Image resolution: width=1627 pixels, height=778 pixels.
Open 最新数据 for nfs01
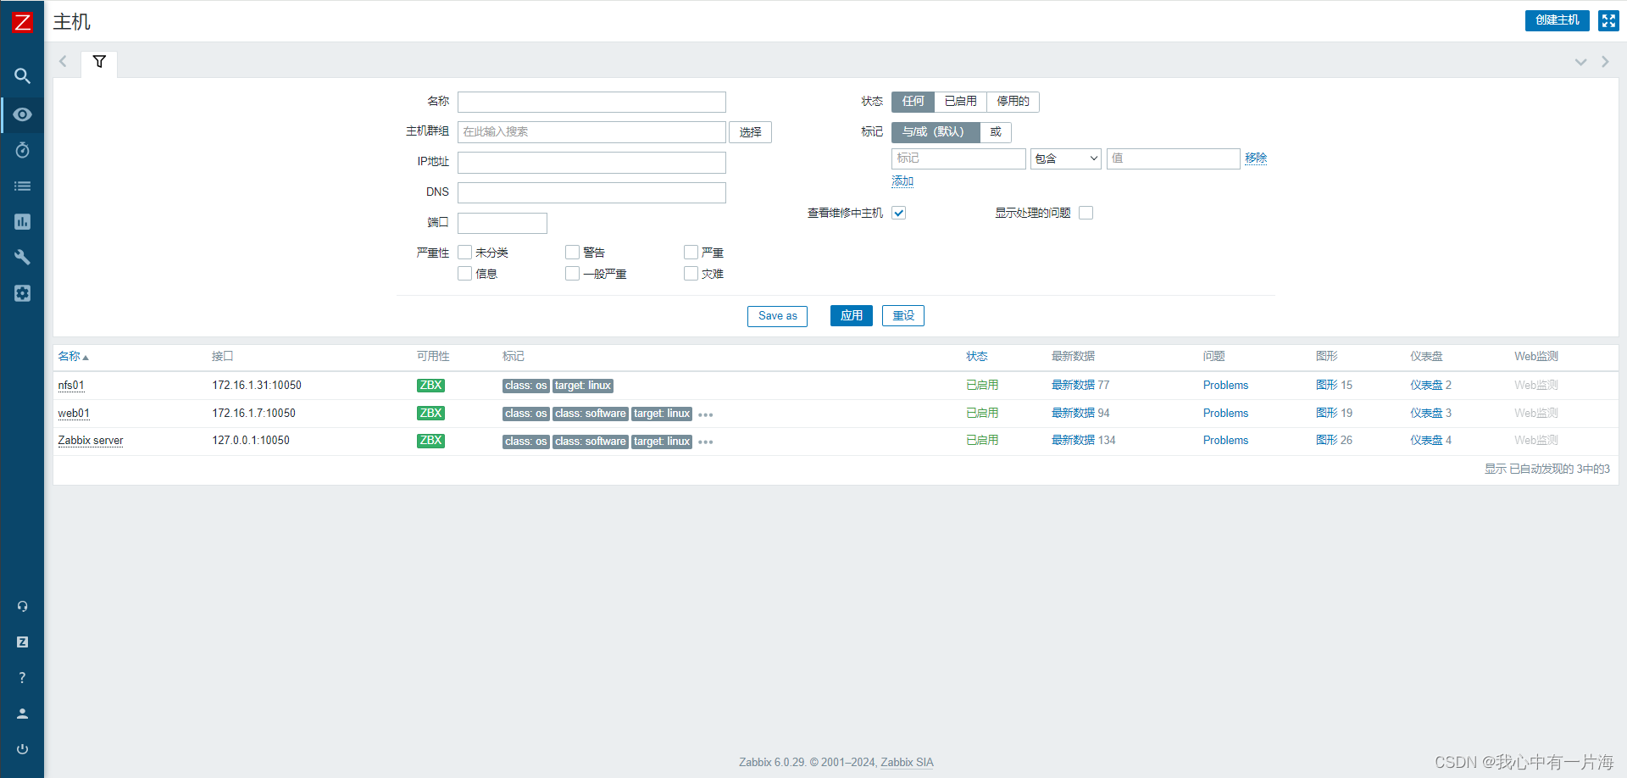(1073, 386)
